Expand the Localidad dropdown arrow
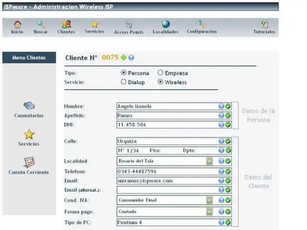Image resolution: width=307 pixels, height=230 pixels. tap(209, 161)
